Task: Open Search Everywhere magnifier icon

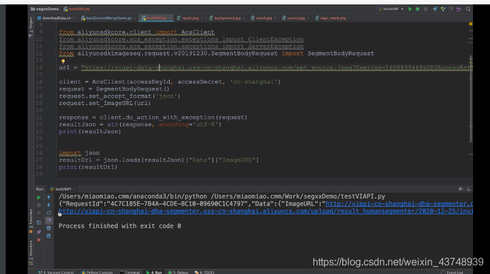Action: (x=468, y=9)
